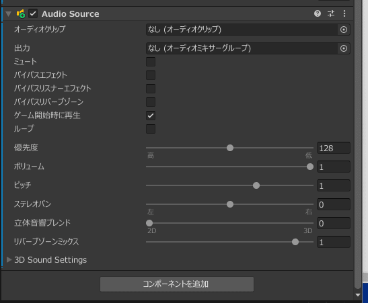
Task: Toggle the バイパスエフェクト checkbox
Action: [x=151, y=75]
